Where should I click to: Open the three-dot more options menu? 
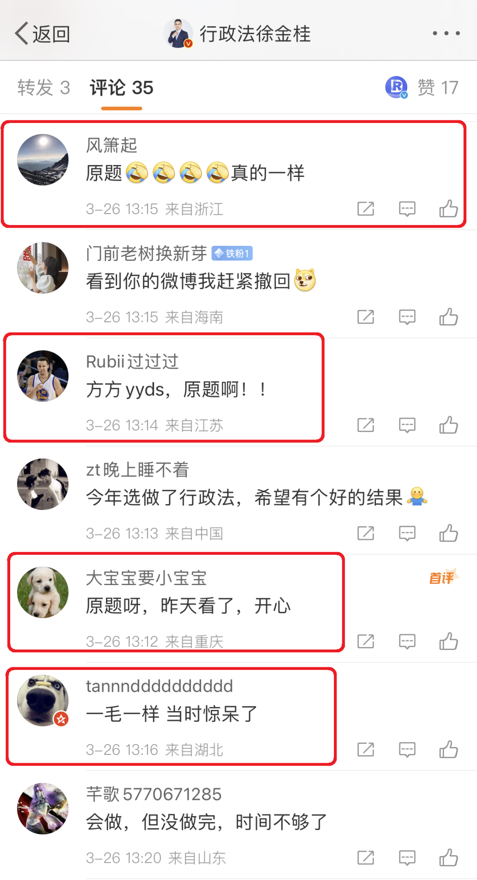coord(446,33)
